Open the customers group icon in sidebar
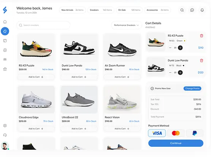Screen dimensions: 211x157 (x=5, y=60)
